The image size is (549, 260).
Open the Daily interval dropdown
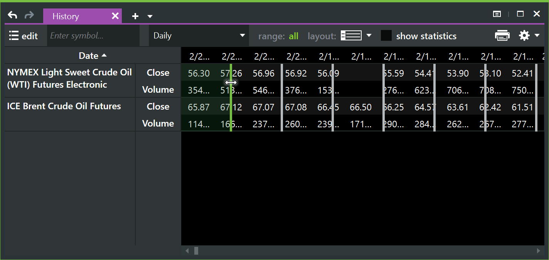point(199,36)
